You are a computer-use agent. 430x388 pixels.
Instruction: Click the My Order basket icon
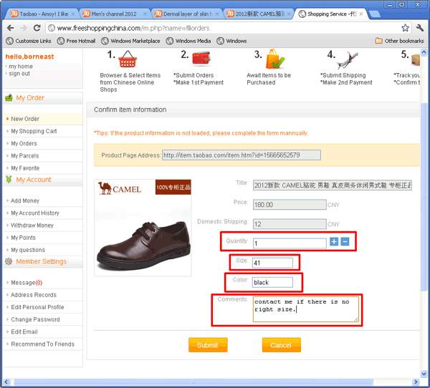click(x=9, y=98)
